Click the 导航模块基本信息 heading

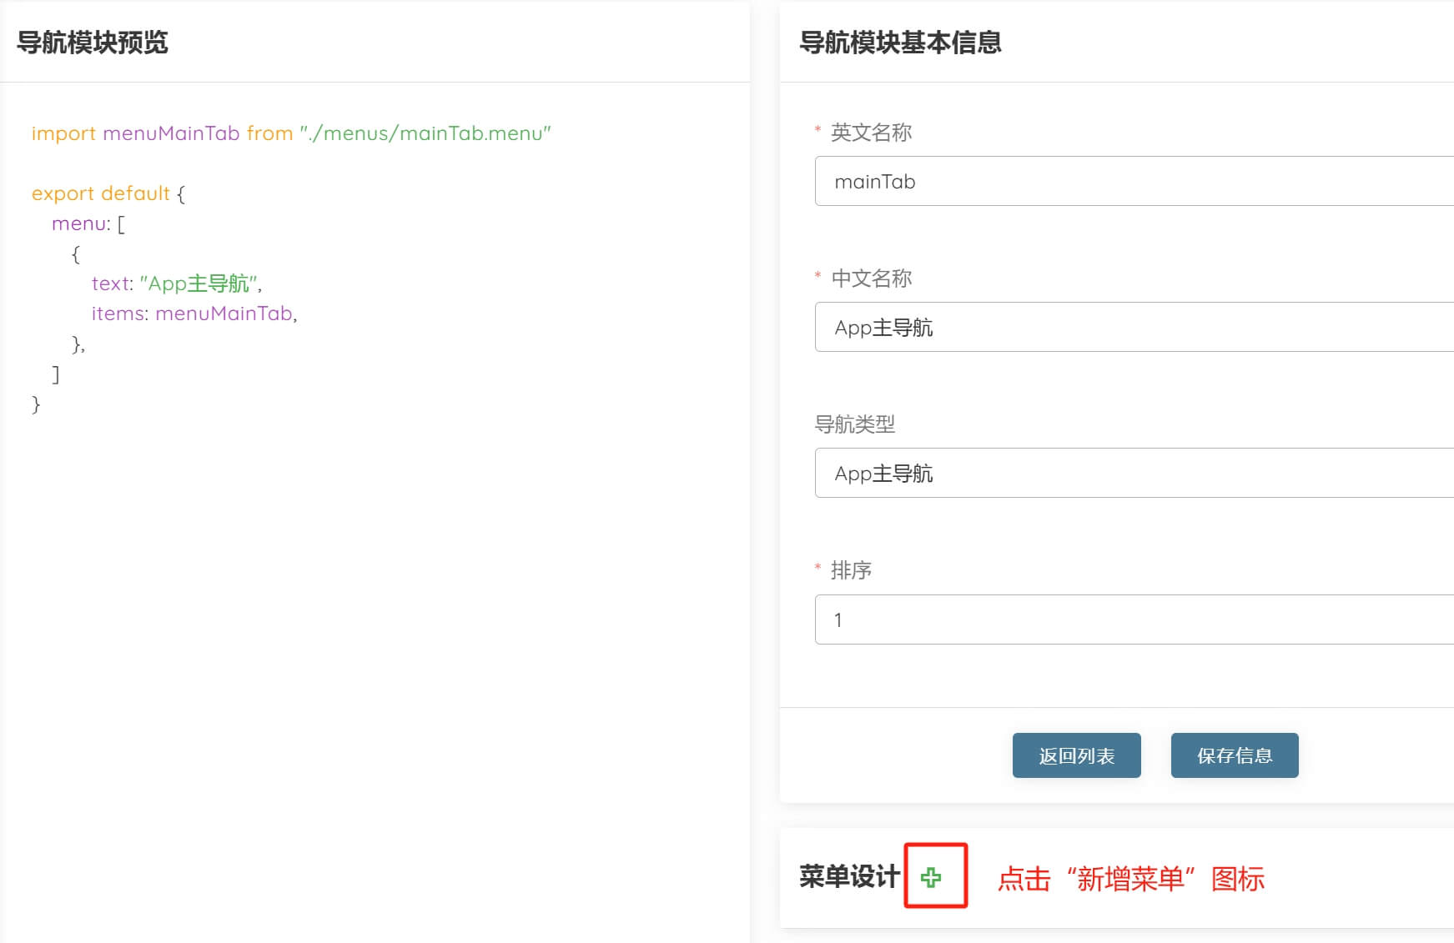(x=900, y=42)
